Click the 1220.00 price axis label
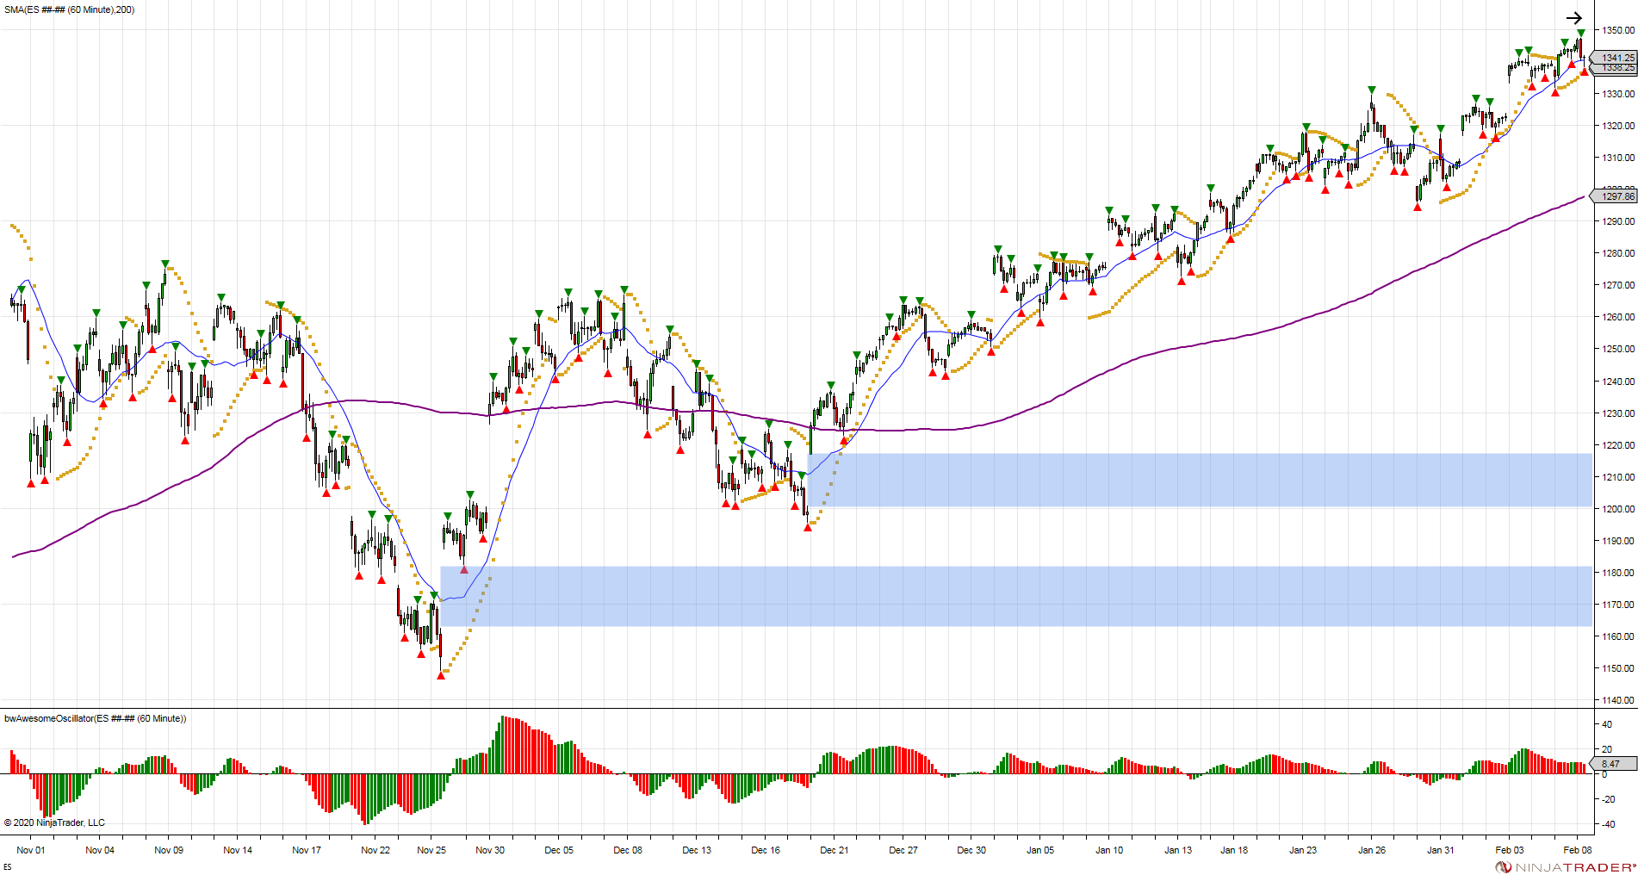 coord(1618,445)
